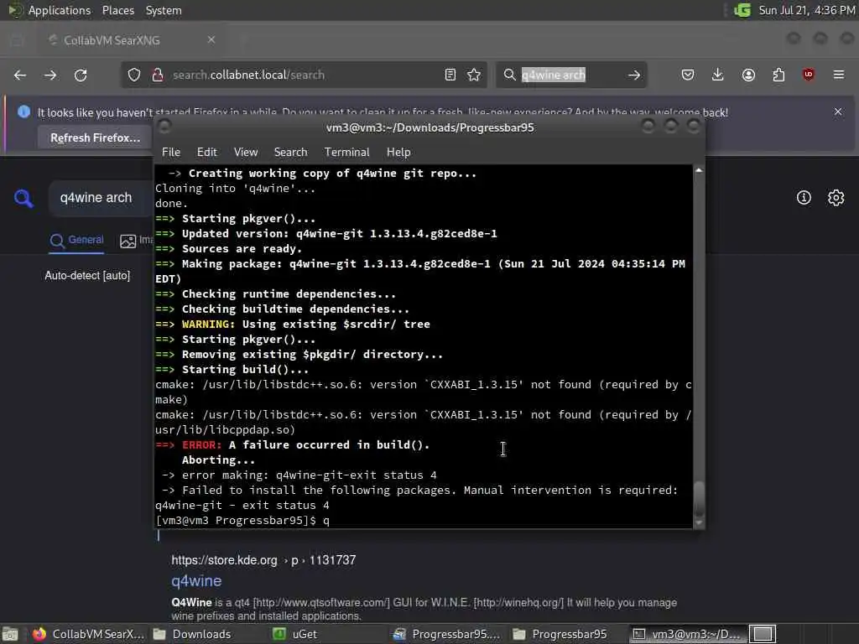Click the SearXNG query input field
859x644 pixels.
click(101, 198)
